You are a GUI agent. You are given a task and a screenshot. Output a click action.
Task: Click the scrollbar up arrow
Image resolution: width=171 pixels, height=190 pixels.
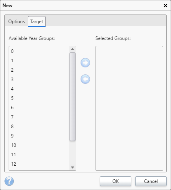pos(72,49)
